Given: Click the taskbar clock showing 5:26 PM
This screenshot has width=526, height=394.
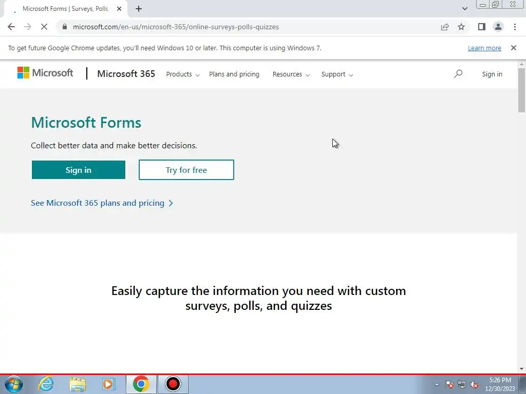Looking at the screenshot, I should point(500,384).
